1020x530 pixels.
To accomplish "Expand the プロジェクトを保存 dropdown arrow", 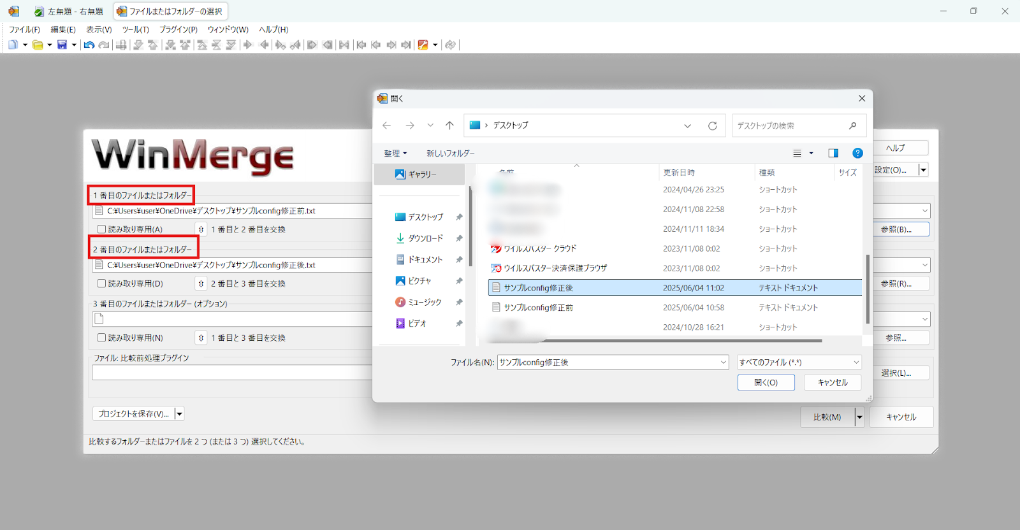I will click(179, 414).
